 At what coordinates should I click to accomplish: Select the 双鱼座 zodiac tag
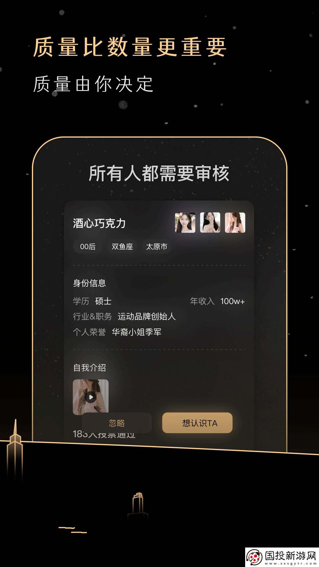tap(122, 247)
